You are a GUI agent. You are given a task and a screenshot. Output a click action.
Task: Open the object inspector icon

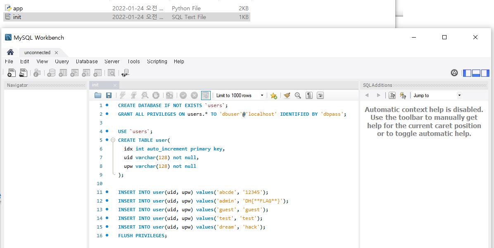(37, 73)
